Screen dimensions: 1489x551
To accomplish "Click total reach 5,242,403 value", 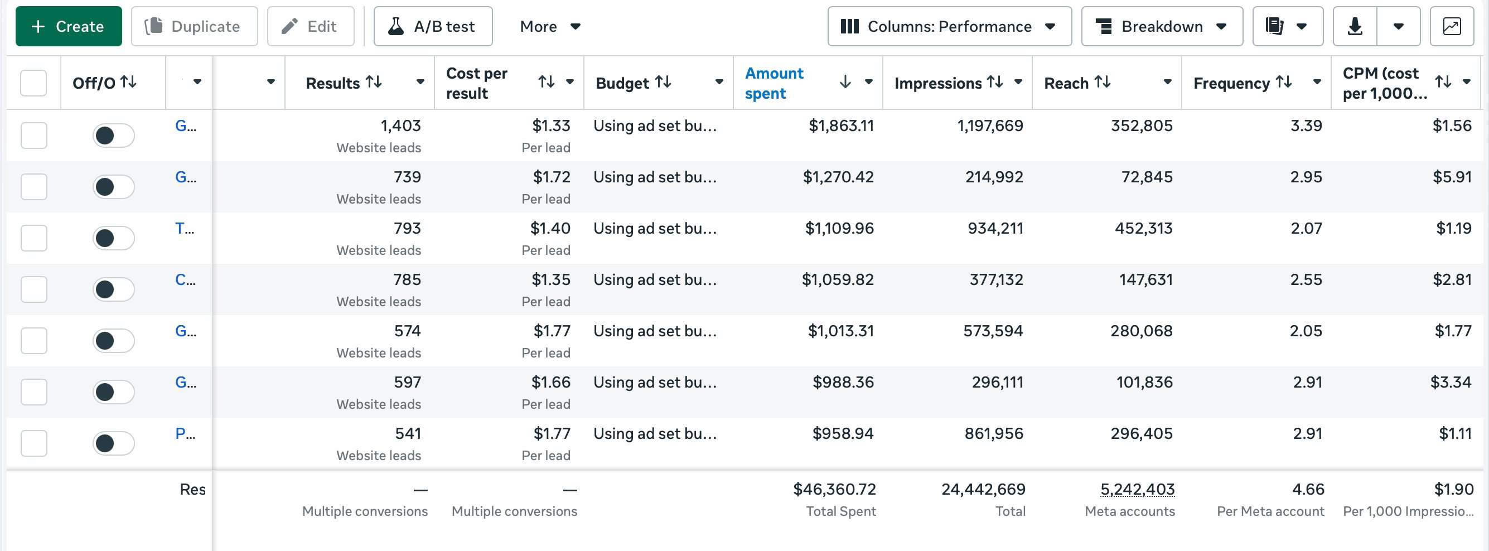I will 1137,490.
